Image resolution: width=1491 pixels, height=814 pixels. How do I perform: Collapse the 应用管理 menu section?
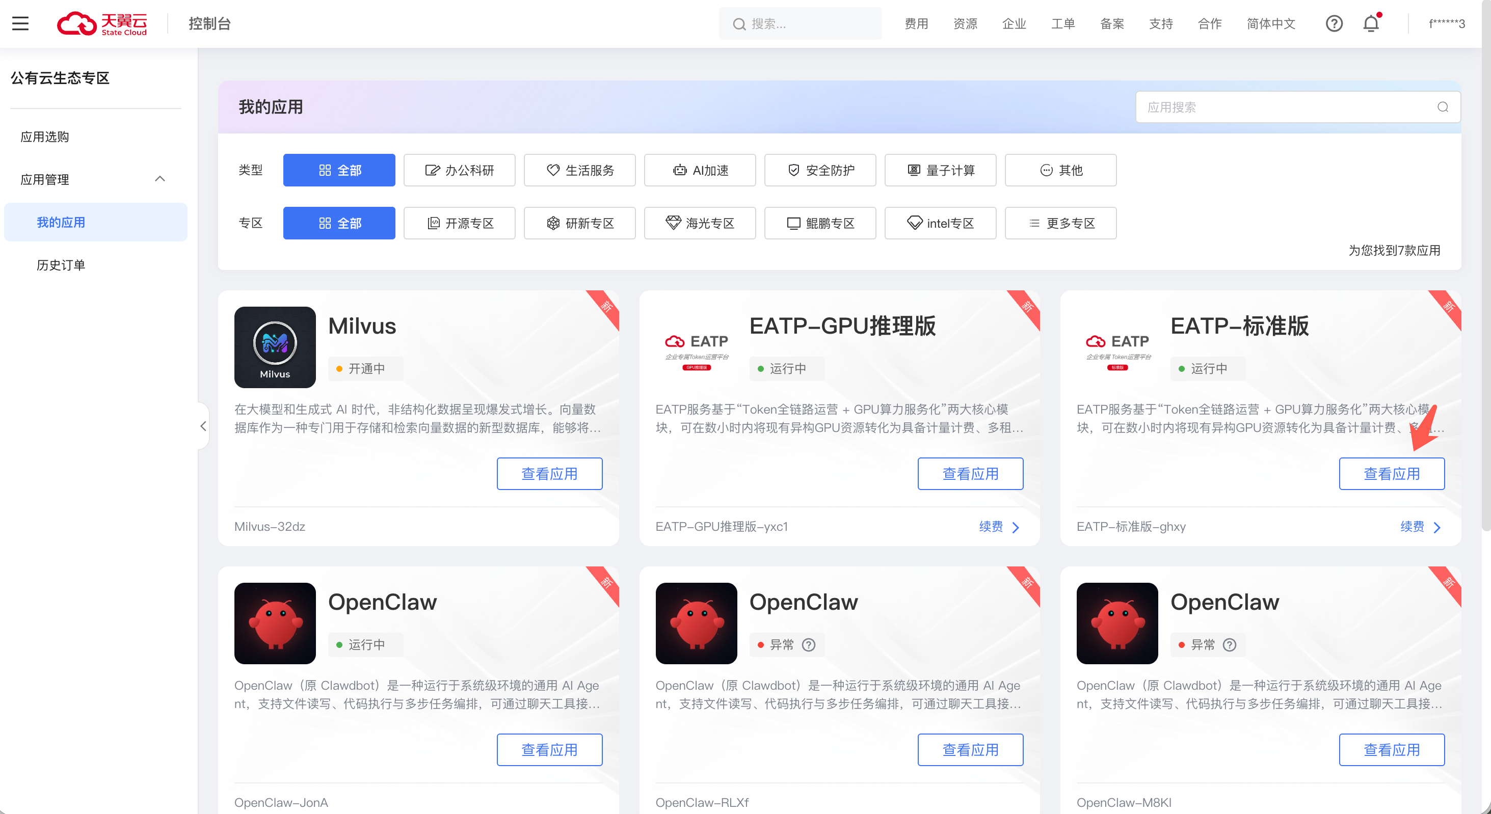(160, 179)
